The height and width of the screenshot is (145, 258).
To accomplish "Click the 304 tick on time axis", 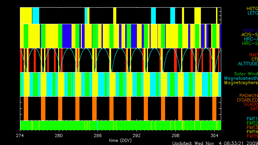I will tap(215, 135).
